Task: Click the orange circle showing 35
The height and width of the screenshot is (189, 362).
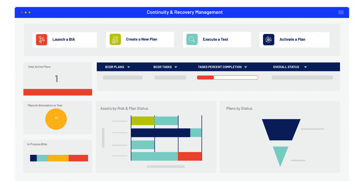Action: pos(56,119)
